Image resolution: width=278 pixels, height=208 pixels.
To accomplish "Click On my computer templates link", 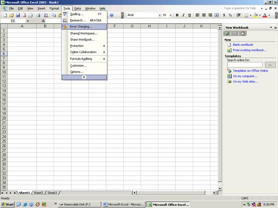I will point(245,76).
